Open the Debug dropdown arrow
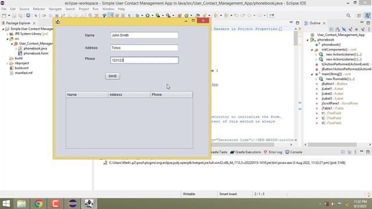Screen dimensions: 372x209 click(142, 16)
